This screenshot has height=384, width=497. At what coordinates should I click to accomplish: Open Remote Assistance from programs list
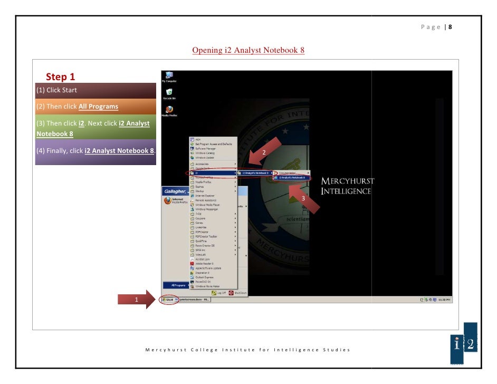(x=213, y=200)
